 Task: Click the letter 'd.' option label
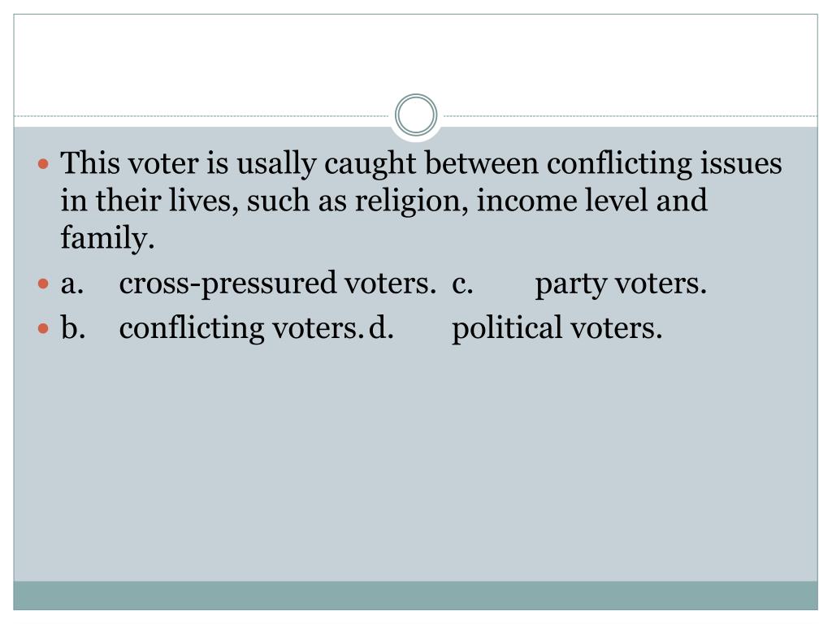pos(381,327)
